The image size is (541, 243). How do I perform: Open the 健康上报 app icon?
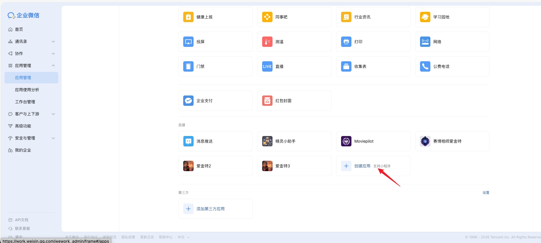click(x=188, y=17)
